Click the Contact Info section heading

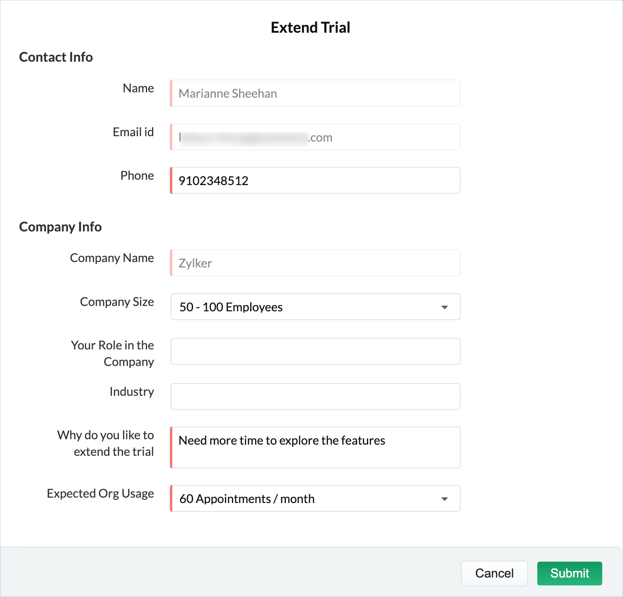coord(56,57)
